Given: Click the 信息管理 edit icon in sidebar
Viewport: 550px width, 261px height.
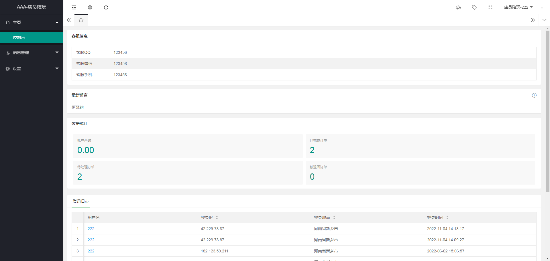Looking at the screenshot, I should coord(8,53).
